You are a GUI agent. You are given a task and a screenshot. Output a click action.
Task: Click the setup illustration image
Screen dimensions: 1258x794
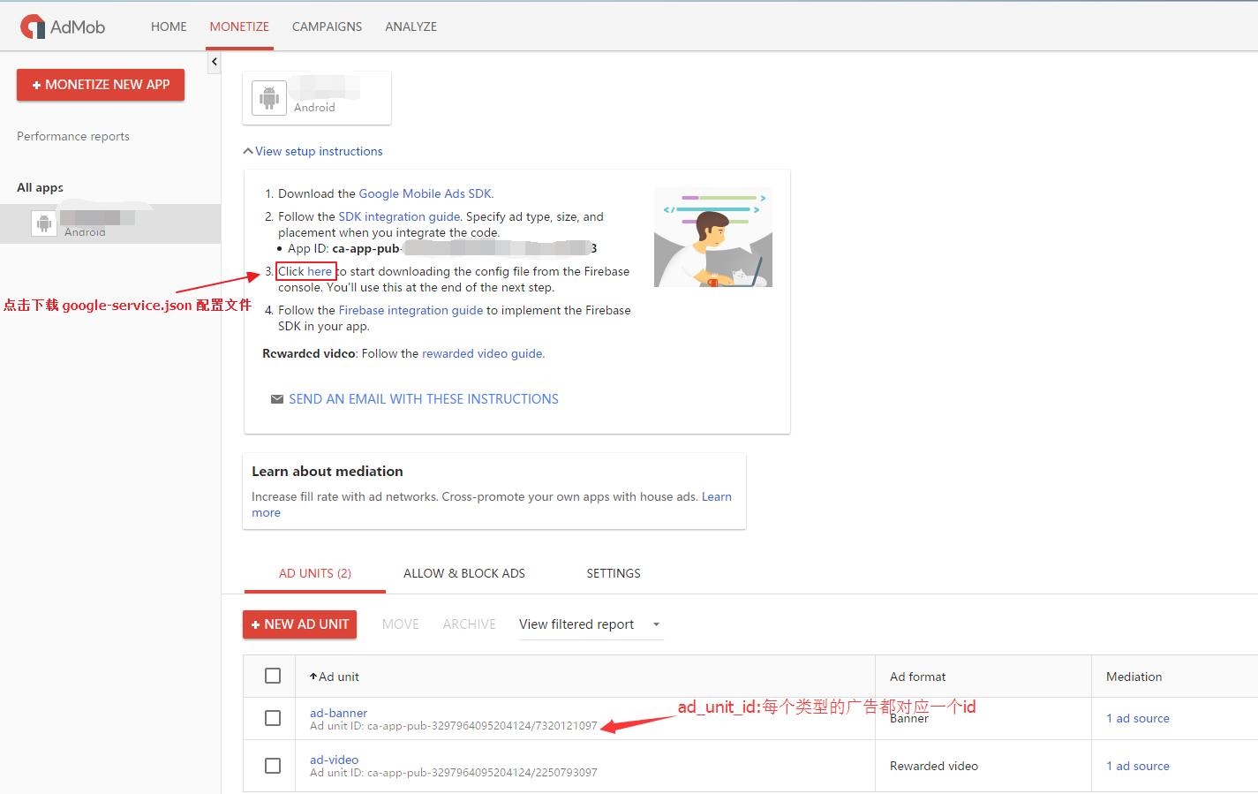click(x=713, y=237)
